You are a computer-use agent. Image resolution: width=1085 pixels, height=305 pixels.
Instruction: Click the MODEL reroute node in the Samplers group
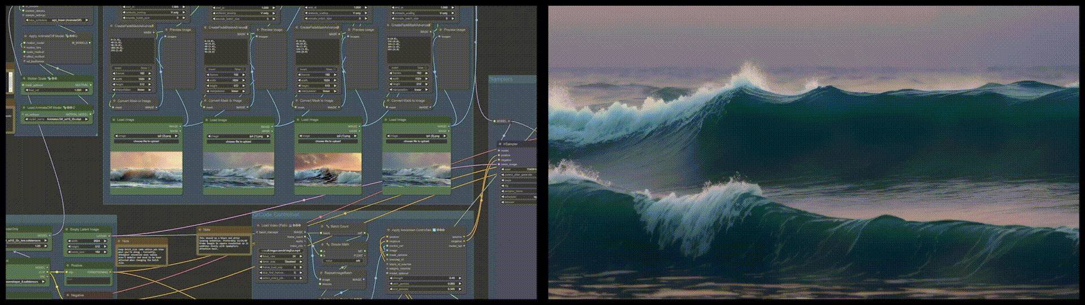pos(501,121)
